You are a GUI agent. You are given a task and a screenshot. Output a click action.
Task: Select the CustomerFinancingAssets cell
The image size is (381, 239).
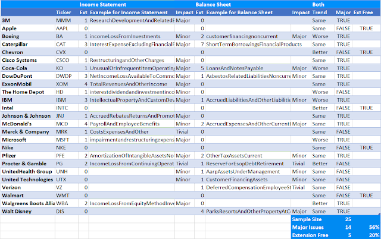(248, 180)
